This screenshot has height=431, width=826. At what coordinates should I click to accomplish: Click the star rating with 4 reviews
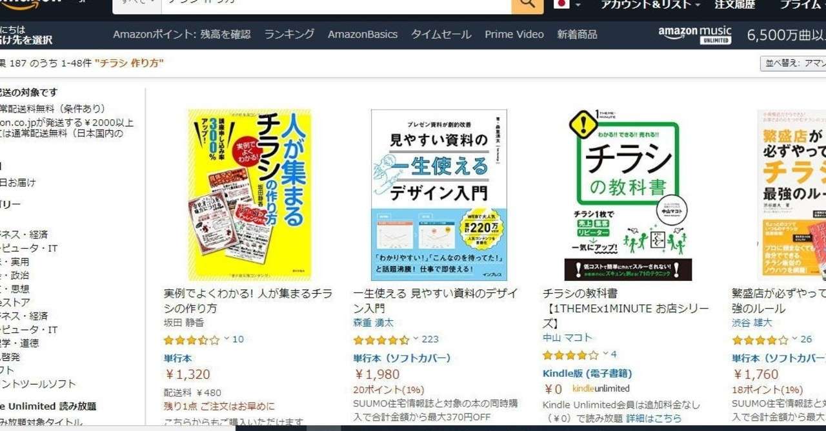(x=570, y=354)
